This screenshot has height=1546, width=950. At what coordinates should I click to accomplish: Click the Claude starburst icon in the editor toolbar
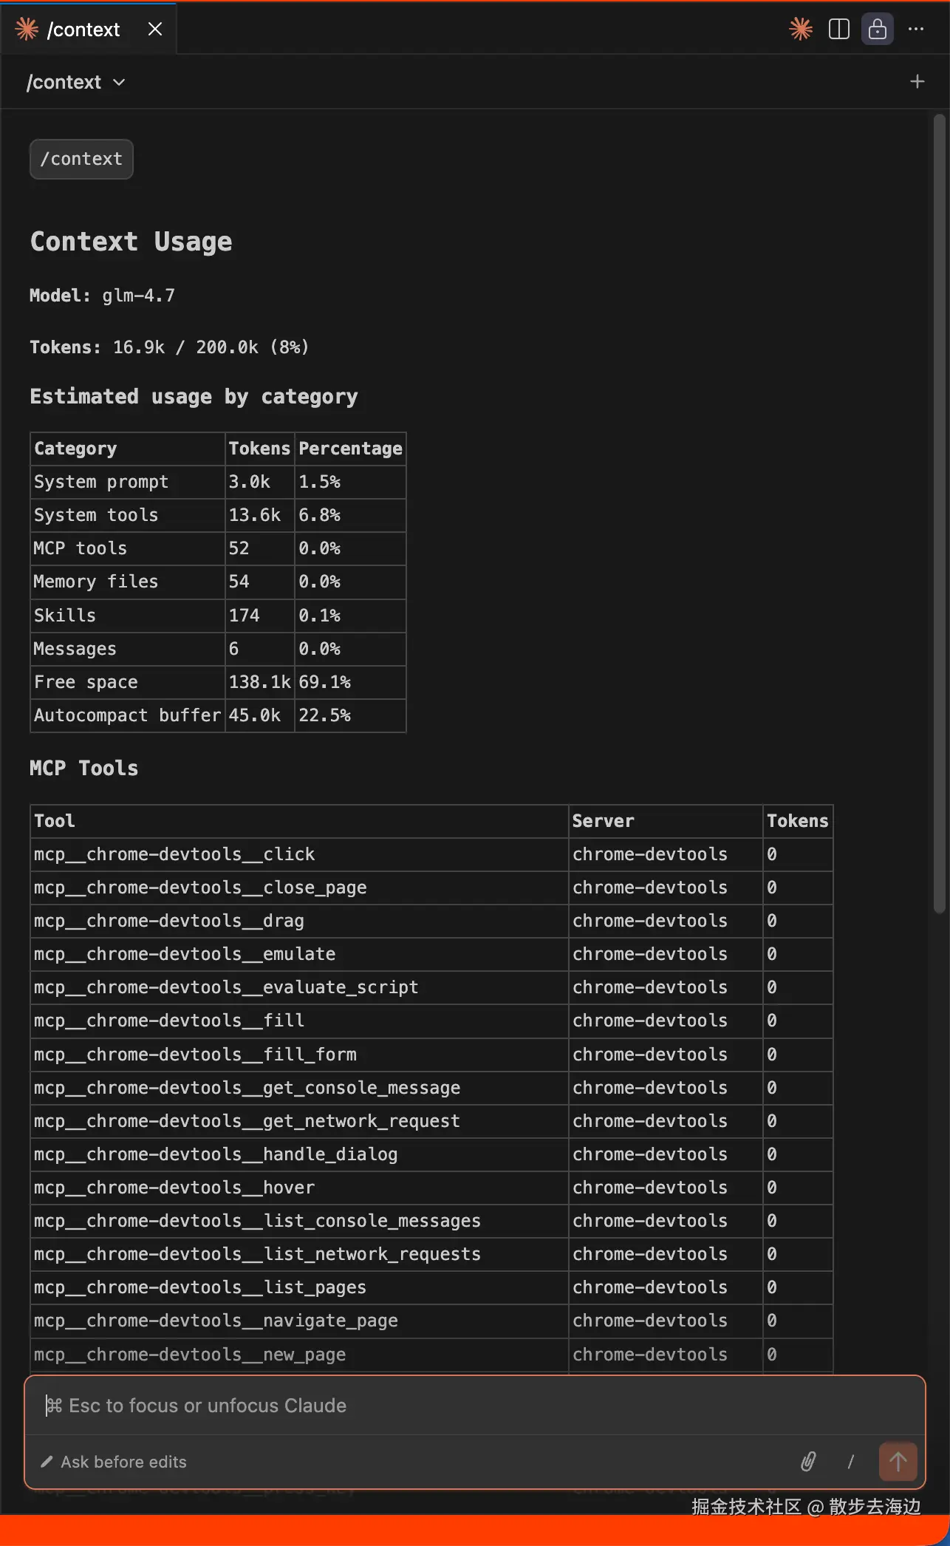pos(801,30)
